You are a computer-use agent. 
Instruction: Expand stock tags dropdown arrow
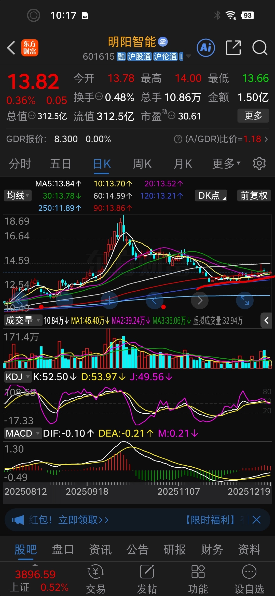click(188, 56)
